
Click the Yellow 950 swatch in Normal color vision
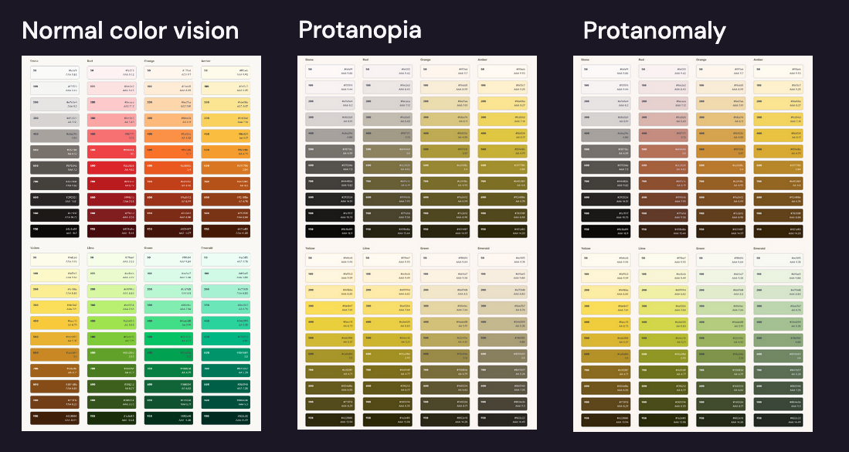pos(56,417)
